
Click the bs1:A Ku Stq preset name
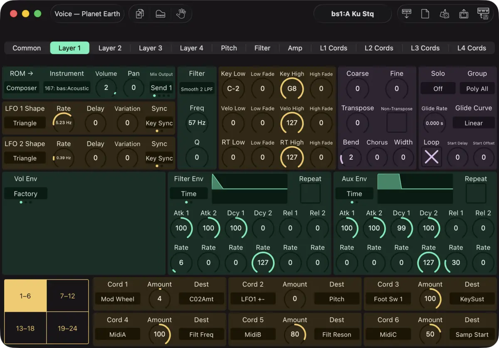(352, 14)
